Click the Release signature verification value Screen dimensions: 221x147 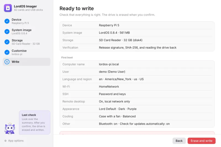click(138, 47)
